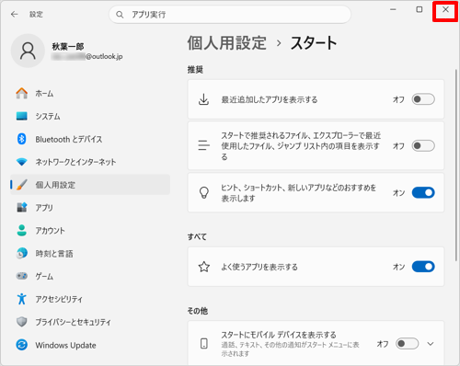The width and height of the screenshot is (460, 366).
Task: Maximize the Settings window
Action: click(x=419, y=10)
